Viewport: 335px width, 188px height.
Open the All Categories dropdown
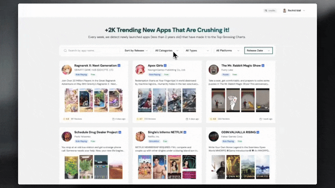[x=167, y=51]
